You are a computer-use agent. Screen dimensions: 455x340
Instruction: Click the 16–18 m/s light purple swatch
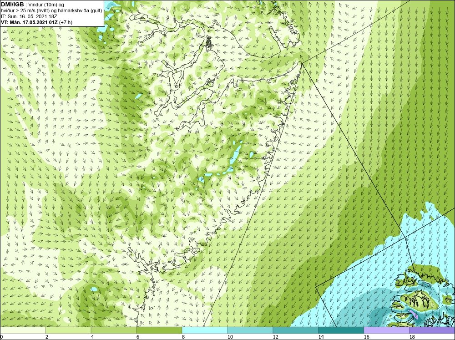[x=386, y=330]
